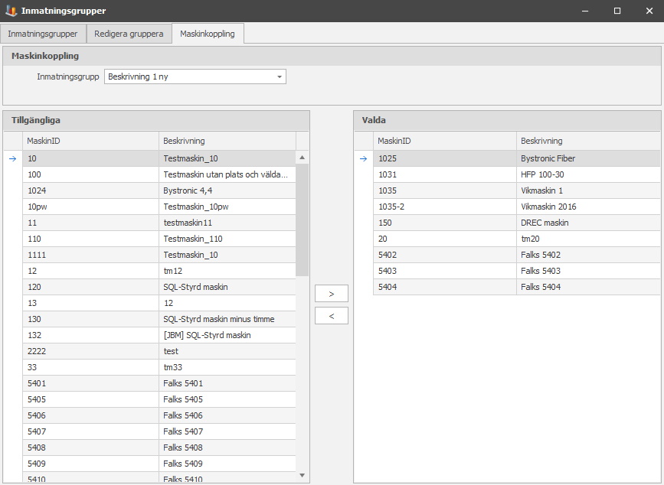Select the tm12 row
664x485 pixels.
(x=159, y=271)
